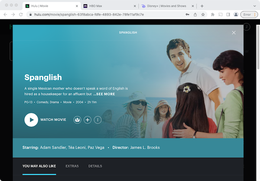The height and width of the screenshot is (181, 260).
Task: Click the Paz Vega cast name
Action: 96,147
